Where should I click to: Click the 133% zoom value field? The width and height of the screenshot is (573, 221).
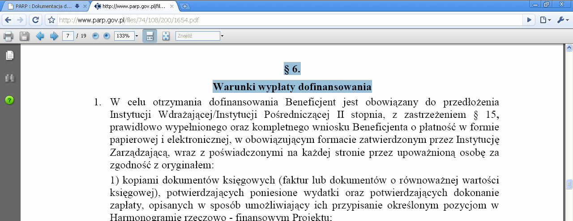[124, 36]
